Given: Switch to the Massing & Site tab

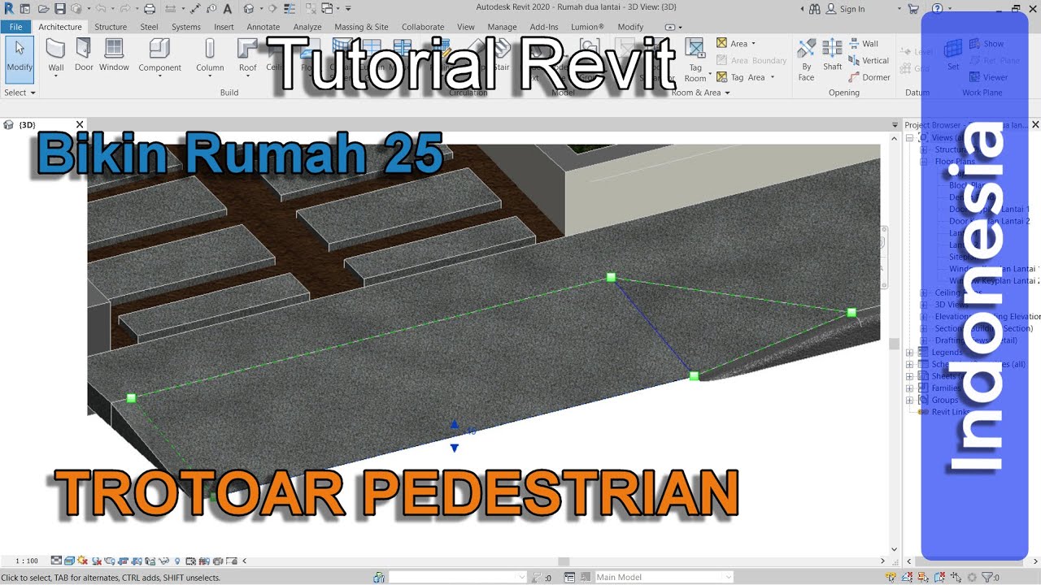Looking at the screenshot, I should [x=361, y=27].
